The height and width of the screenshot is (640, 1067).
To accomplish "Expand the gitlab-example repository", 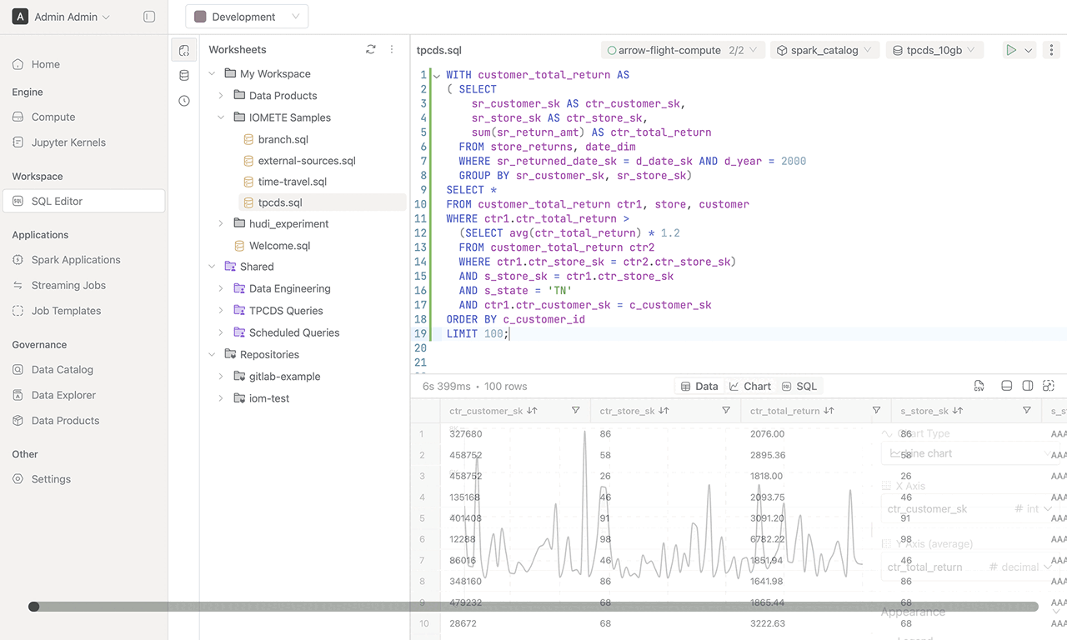I will coord(221,377).
